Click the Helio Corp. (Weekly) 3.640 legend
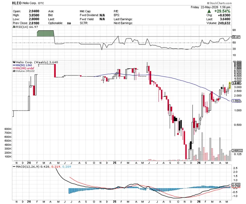Viewport: 246px width, 204px height. coord(37,62)
